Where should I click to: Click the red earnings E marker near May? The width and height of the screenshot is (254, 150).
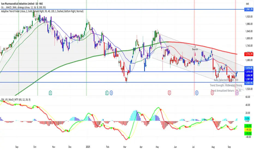(169, 93)
